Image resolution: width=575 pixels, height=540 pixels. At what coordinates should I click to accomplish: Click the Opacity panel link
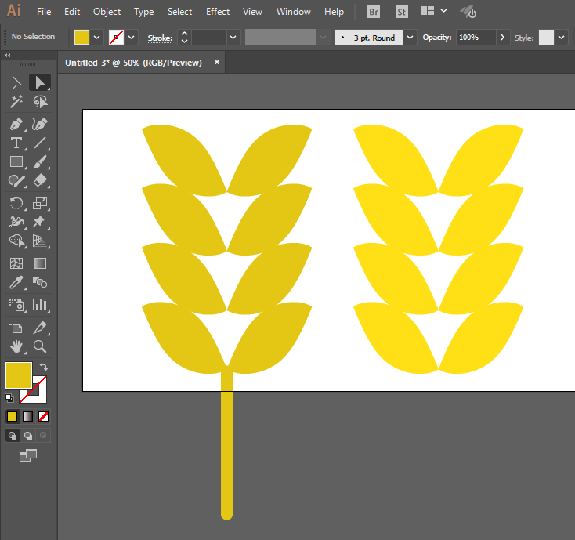click(x=437, y=38)
